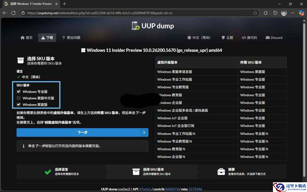Open the 下载 downloads tab
The image size is (307, 192).
coord(47,38)
